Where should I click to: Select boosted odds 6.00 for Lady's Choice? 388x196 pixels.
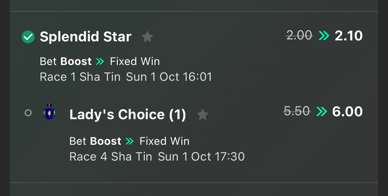tap(348, 112)
